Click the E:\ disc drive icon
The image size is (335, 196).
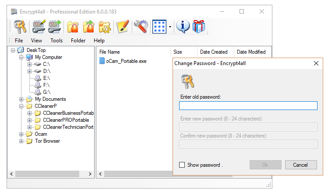tap(38, 78)
